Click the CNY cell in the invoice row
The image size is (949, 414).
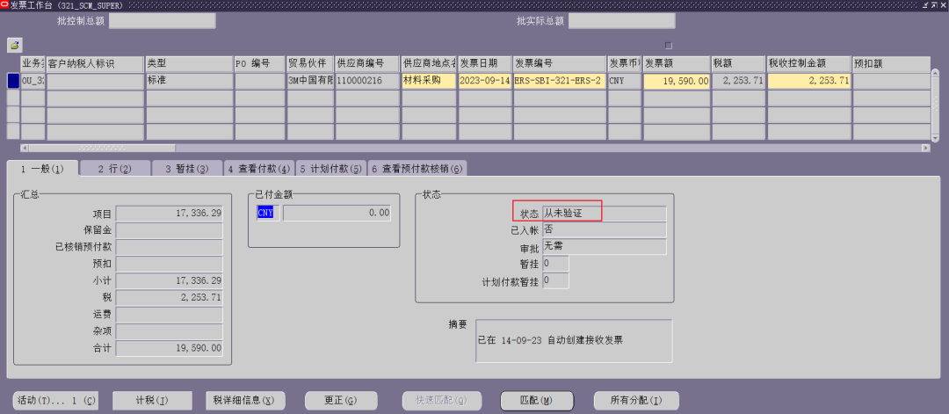tap(625, 81)
